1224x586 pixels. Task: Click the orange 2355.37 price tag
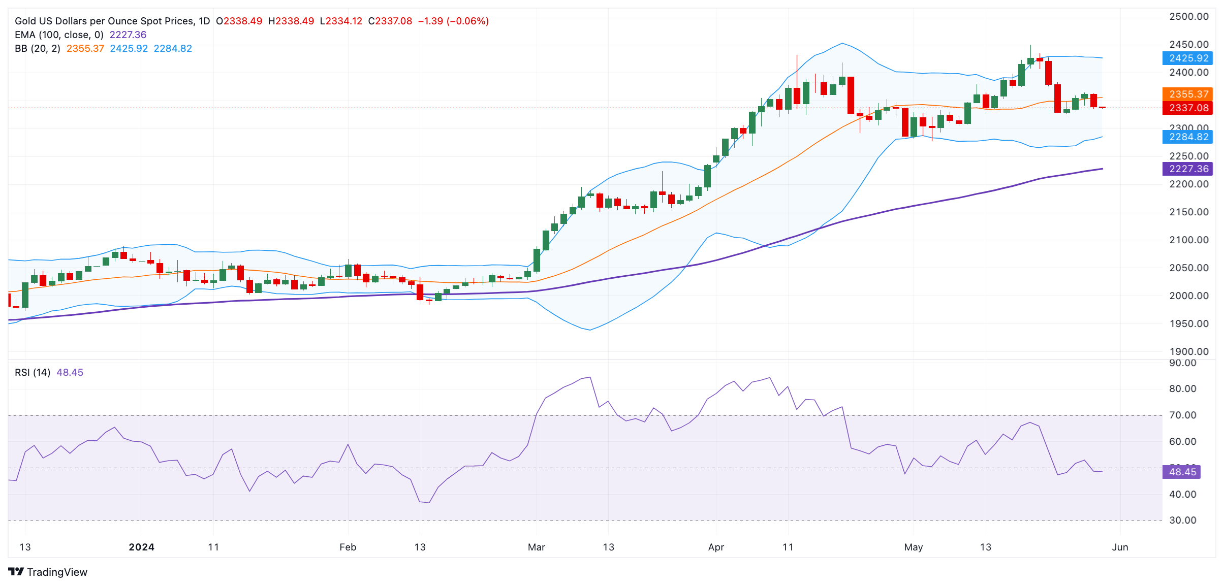(1187, 94)
